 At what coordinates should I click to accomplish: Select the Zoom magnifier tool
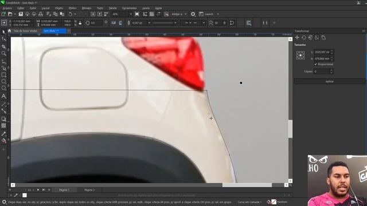tap(3, 53)
